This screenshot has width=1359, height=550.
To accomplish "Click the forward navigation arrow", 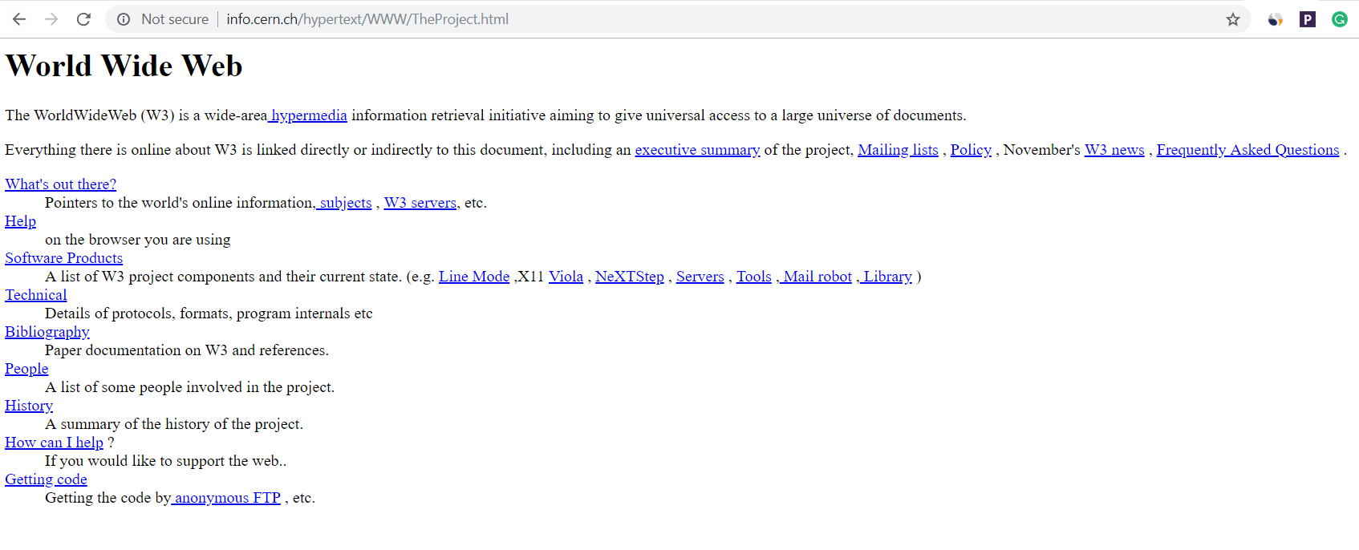I will tap(51, 19).
